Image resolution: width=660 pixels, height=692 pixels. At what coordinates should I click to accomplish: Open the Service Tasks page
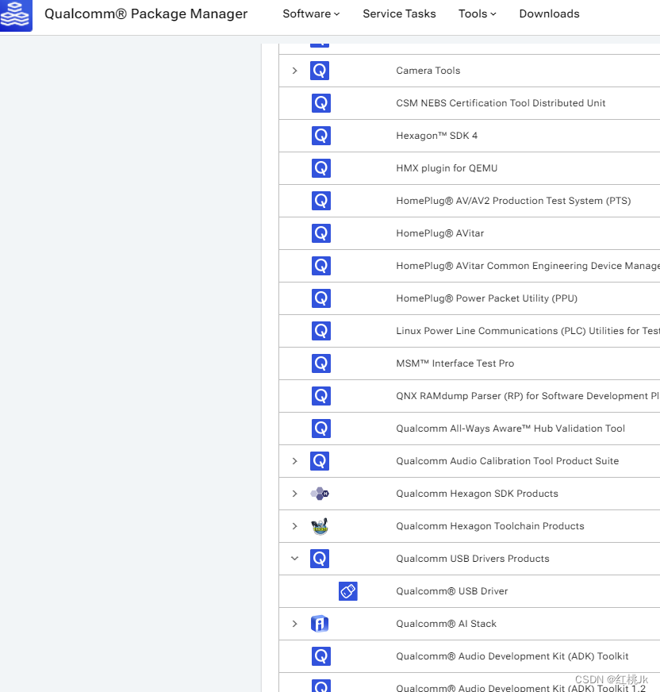point(399,13)
